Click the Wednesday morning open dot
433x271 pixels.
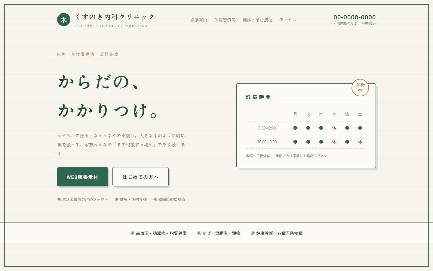[x=321, y=128]
